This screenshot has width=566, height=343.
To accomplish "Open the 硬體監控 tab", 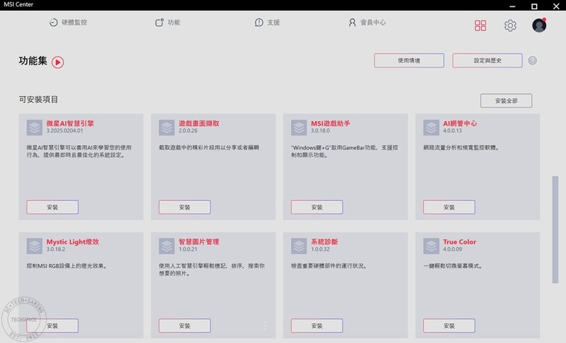I will [68, 22].
